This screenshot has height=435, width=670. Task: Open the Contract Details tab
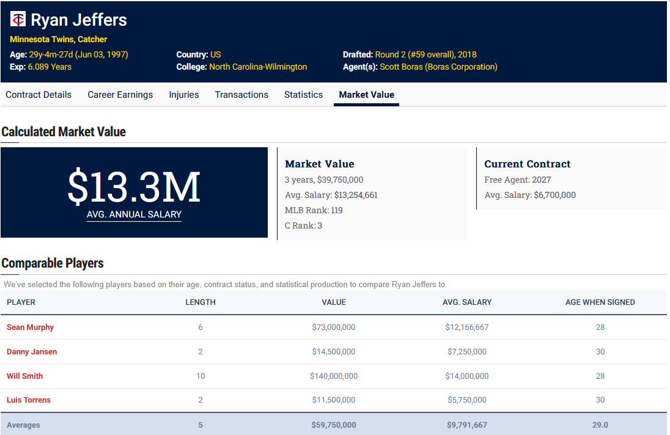click(x=39, y=95)
